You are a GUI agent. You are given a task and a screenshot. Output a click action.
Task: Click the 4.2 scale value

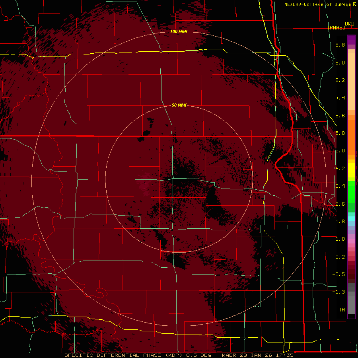pos(340,169)
